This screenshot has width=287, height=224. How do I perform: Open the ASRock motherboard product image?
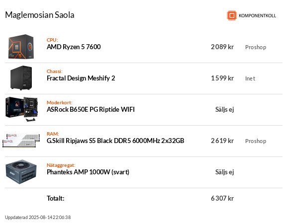point(21,109)
